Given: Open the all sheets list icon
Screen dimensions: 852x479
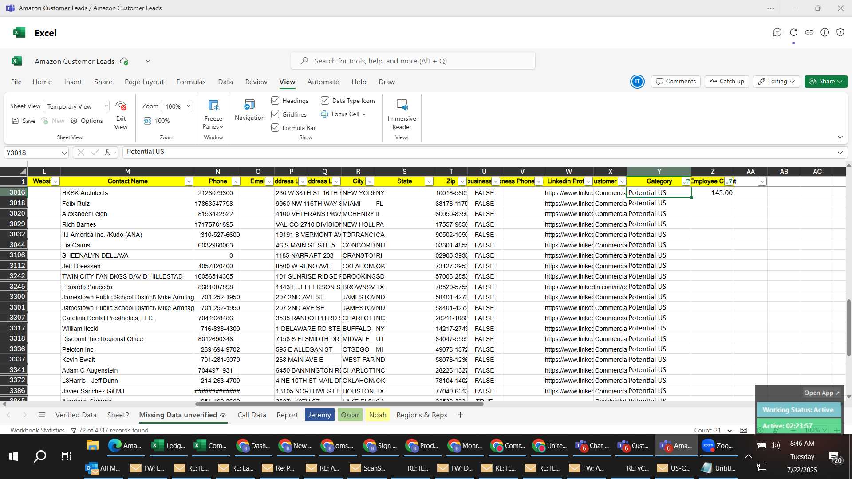Looking at the screenshot, I should pyautogui.click(x=42, y=415).
